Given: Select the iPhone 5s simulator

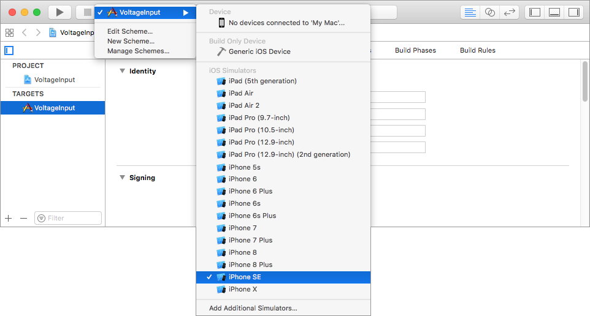Looking at the screenshot, I should (x=283, y=167).
